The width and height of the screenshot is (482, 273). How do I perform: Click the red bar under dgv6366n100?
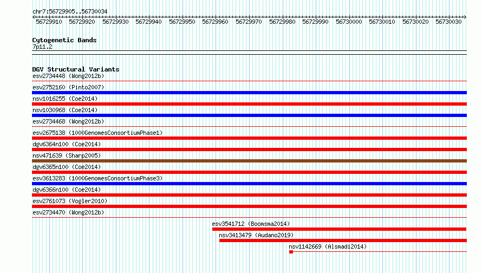(x=249, y=195)
